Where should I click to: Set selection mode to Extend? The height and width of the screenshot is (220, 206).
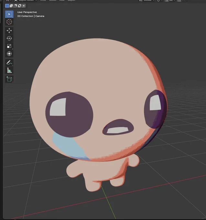tap(11, 6)
